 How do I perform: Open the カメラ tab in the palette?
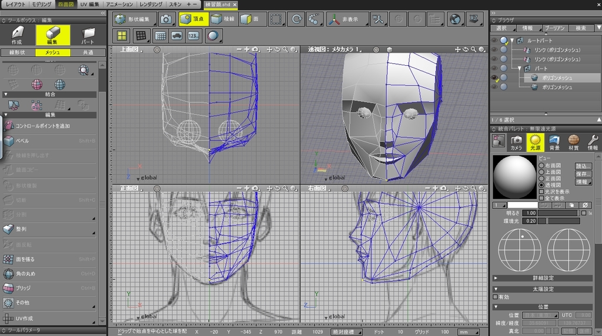click(x=516, y=142)
